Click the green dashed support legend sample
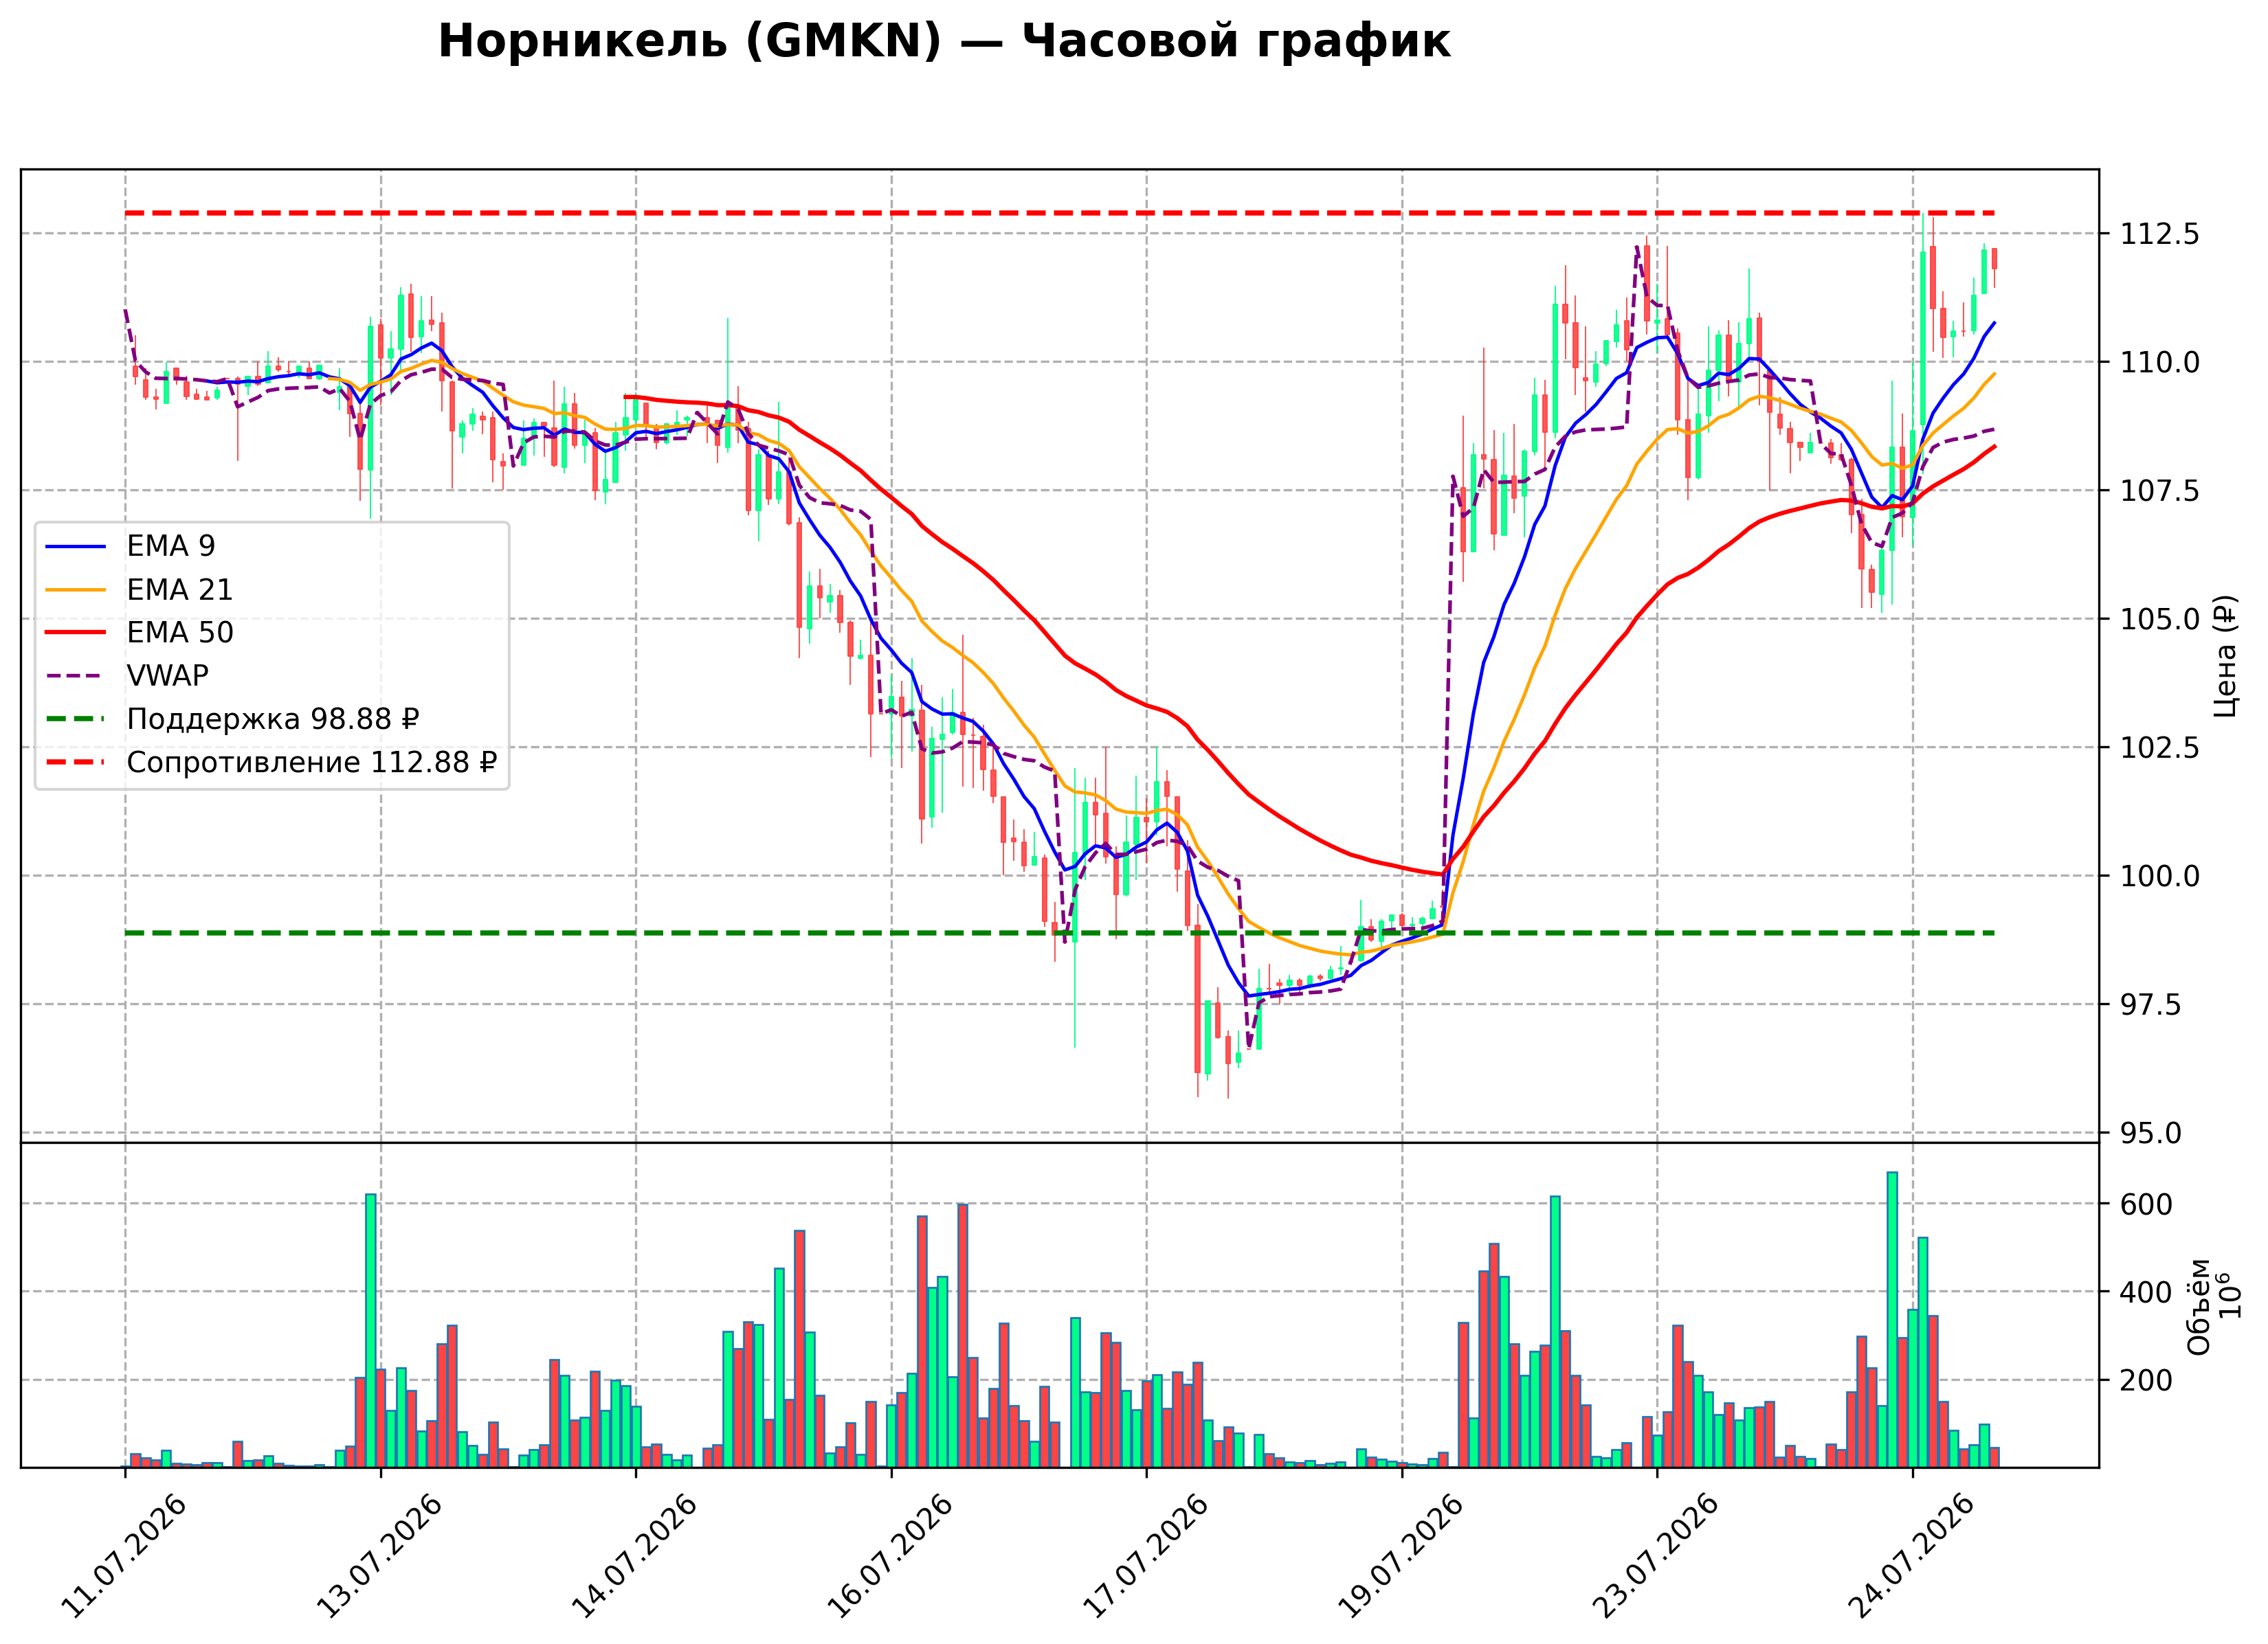 [76, 719]
